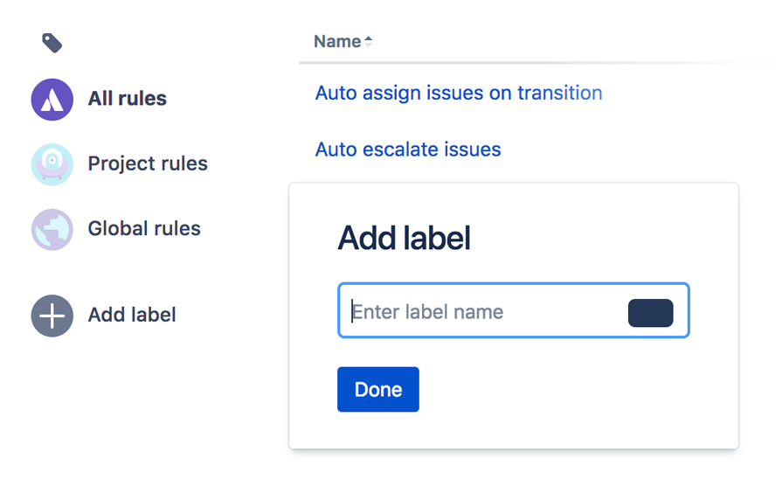Show Global rules from the sidebar
The height and width of the screenshot is (500, 782).
(x=144, y=229)
